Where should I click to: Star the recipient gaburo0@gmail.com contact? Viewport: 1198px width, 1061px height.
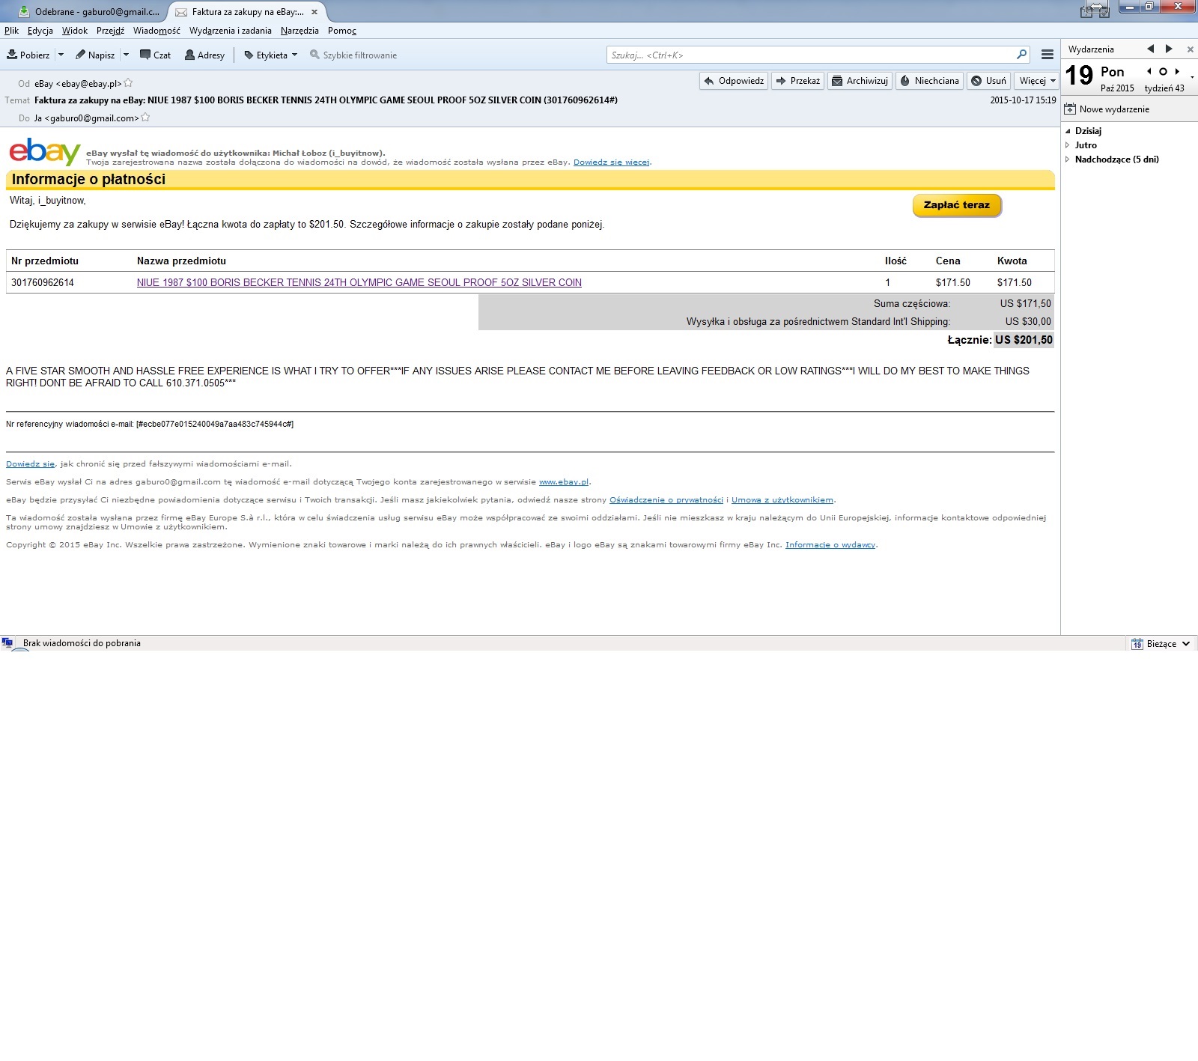pos(145,118)
